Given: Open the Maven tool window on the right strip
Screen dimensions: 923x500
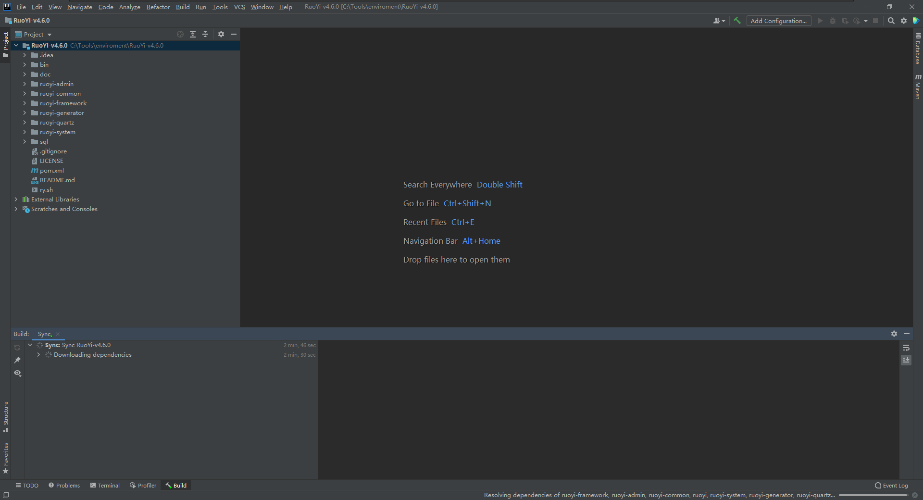Looking at the screenshot, I should (x=918, y=87).
